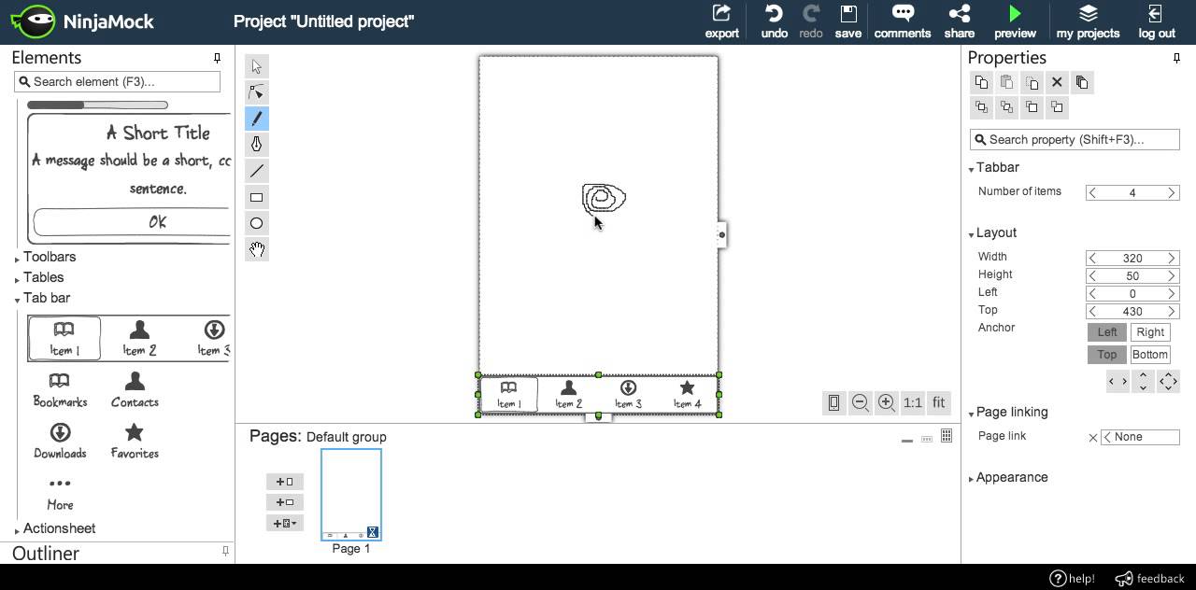Pin the Properties panel

[x=1176, y=58]
